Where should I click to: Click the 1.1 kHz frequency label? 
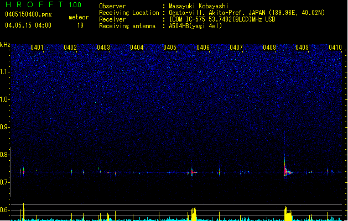click(4, 72)
